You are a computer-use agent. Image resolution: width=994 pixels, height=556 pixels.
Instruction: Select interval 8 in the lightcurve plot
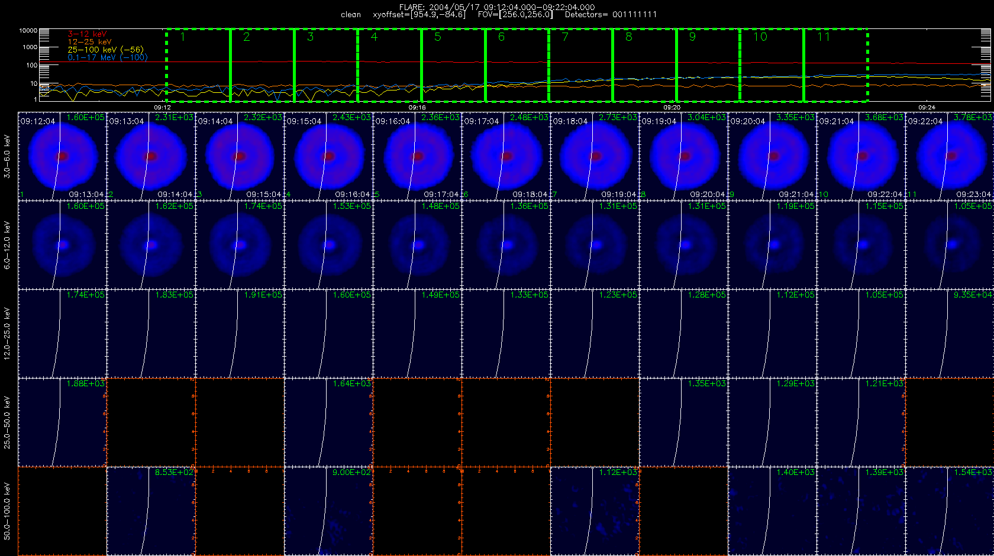click(645, 65)
